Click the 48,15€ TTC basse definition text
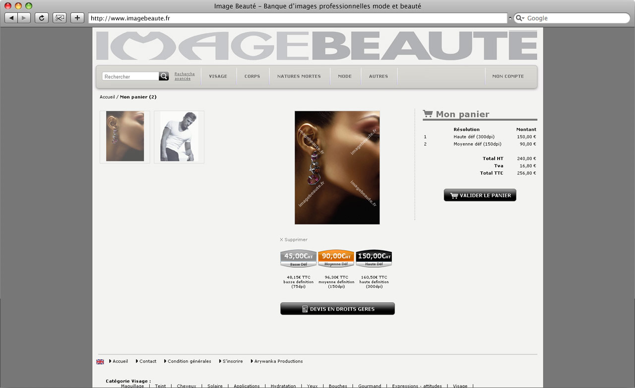This screenshot has width=635, height=388. (x=298, y=282)
